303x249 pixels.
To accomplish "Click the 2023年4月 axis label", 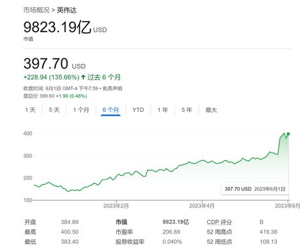I will click(202, 206).
